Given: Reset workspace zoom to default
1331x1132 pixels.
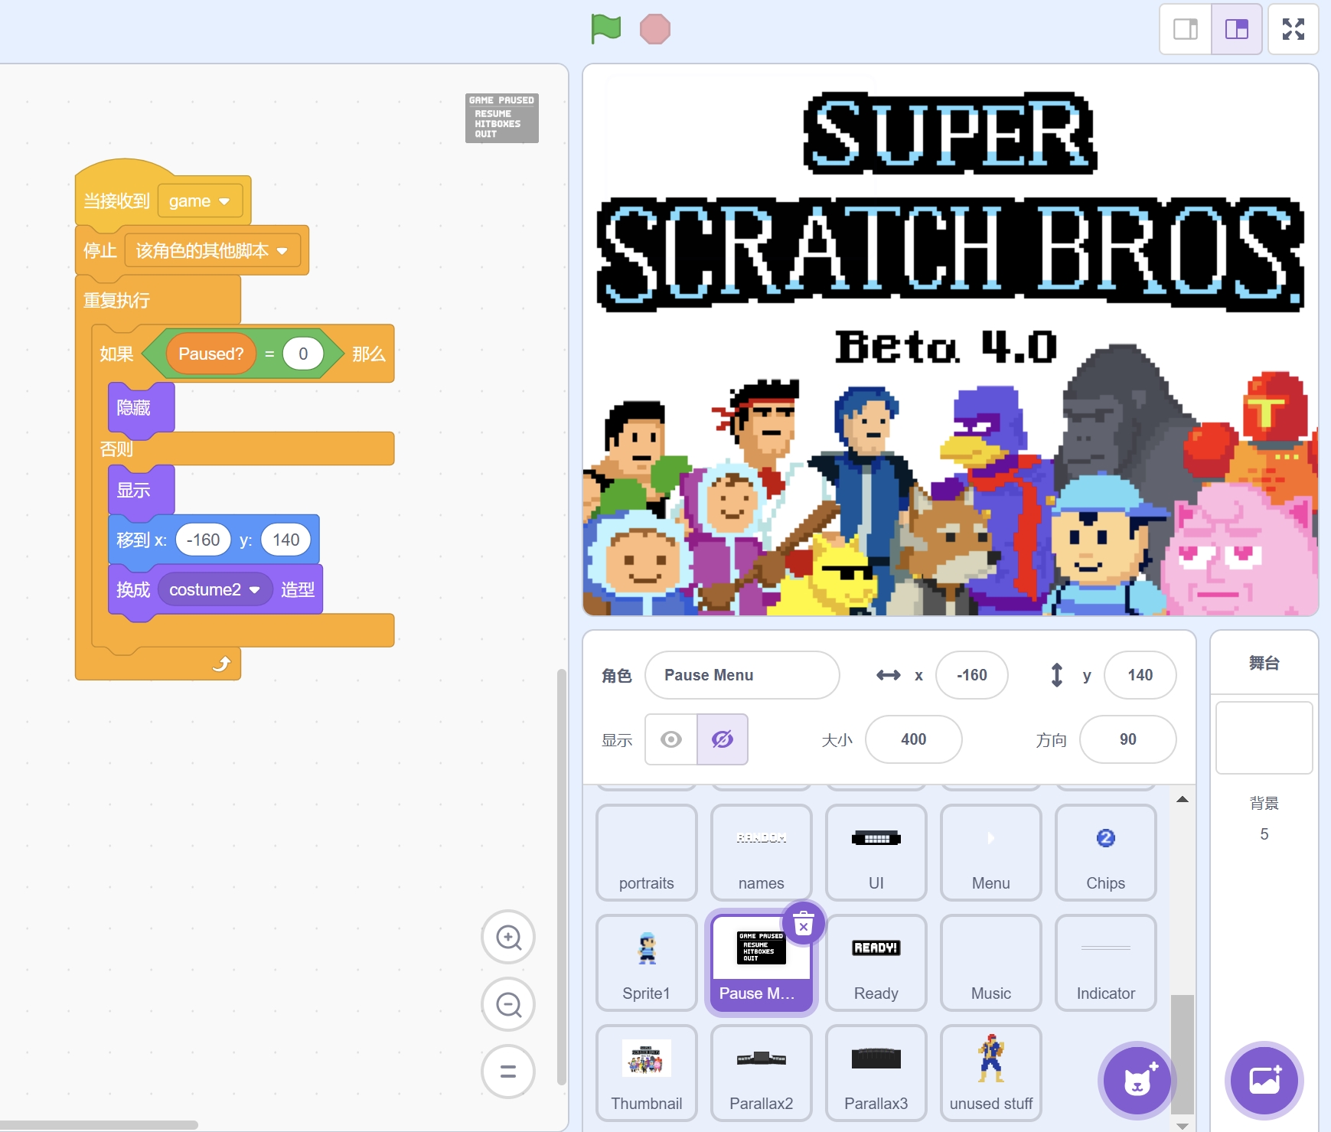Looking at the screenshot, I should tap(508, 1072).
